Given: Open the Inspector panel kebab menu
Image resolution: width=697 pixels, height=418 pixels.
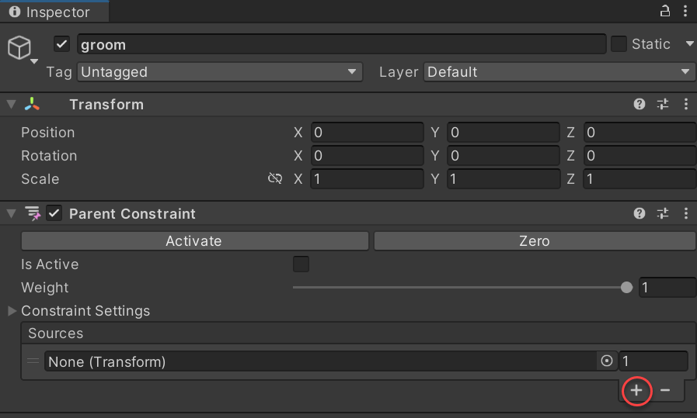Looking at the screenshot, I should tap(685, 12).
